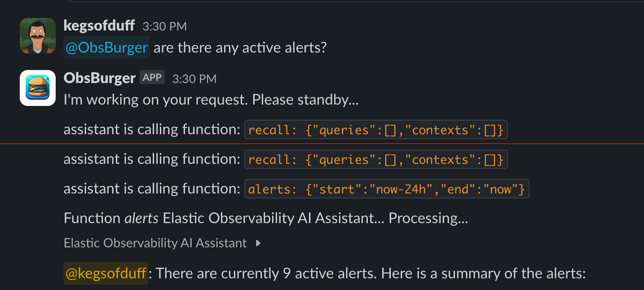
Task: Click the APP badge next to ObsBurger
Action: 152,77
